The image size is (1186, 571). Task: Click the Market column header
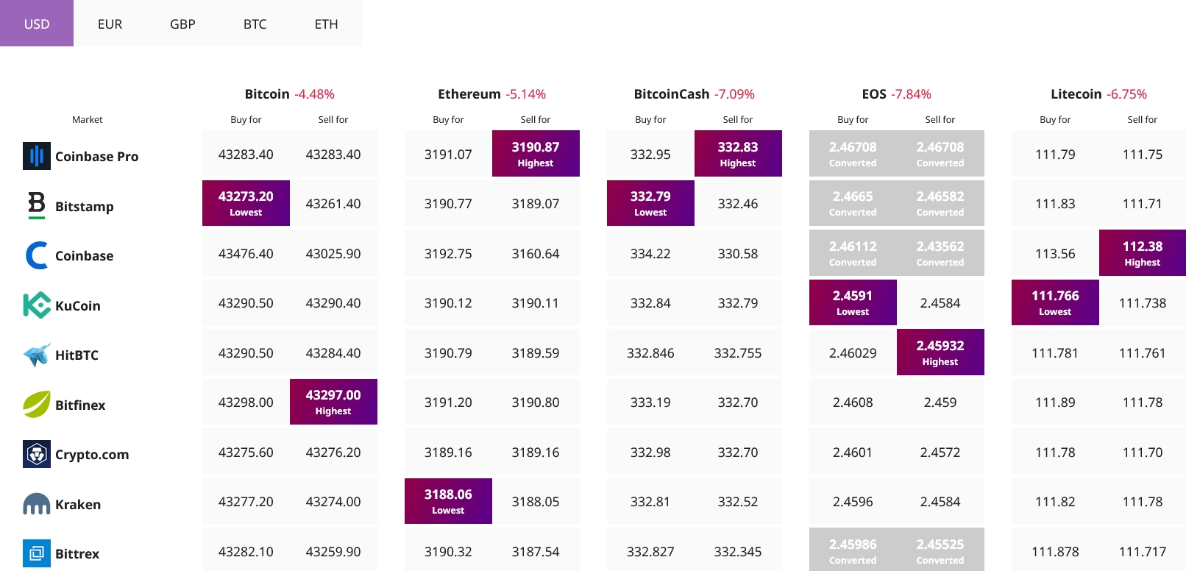pyautogui.click(x=88, y=119)
